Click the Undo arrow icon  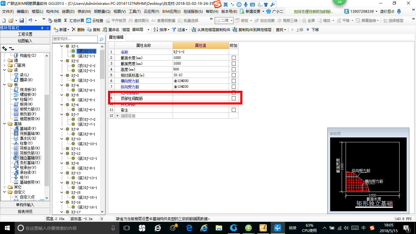(30, 20)
